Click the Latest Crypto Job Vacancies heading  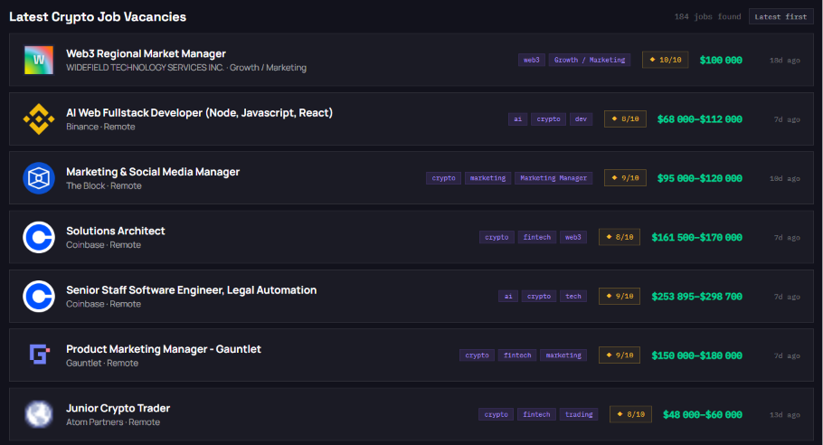point(98,17)
